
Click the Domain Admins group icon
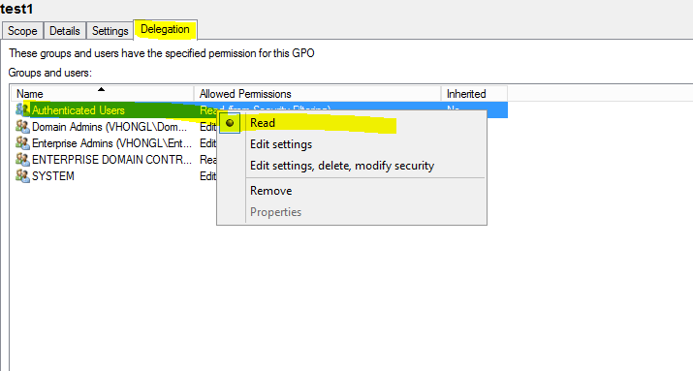(x=22, y=126)
